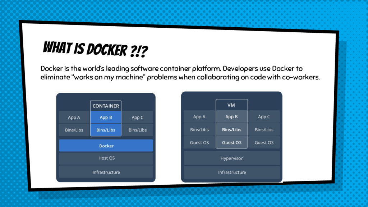Viewport: 368px width, 207px height.
Task: Click the VM label in the hypervisor diagram
Action: tap(231, 105)
